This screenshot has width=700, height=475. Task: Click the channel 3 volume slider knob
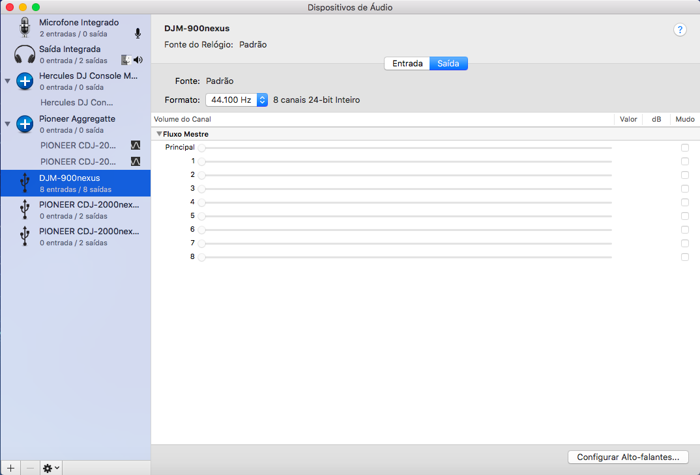[202, 189]
